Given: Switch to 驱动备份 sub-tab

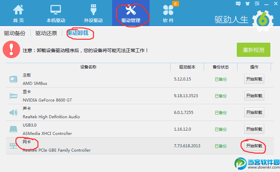Looking at the screenshot, I should pos(15,33).
